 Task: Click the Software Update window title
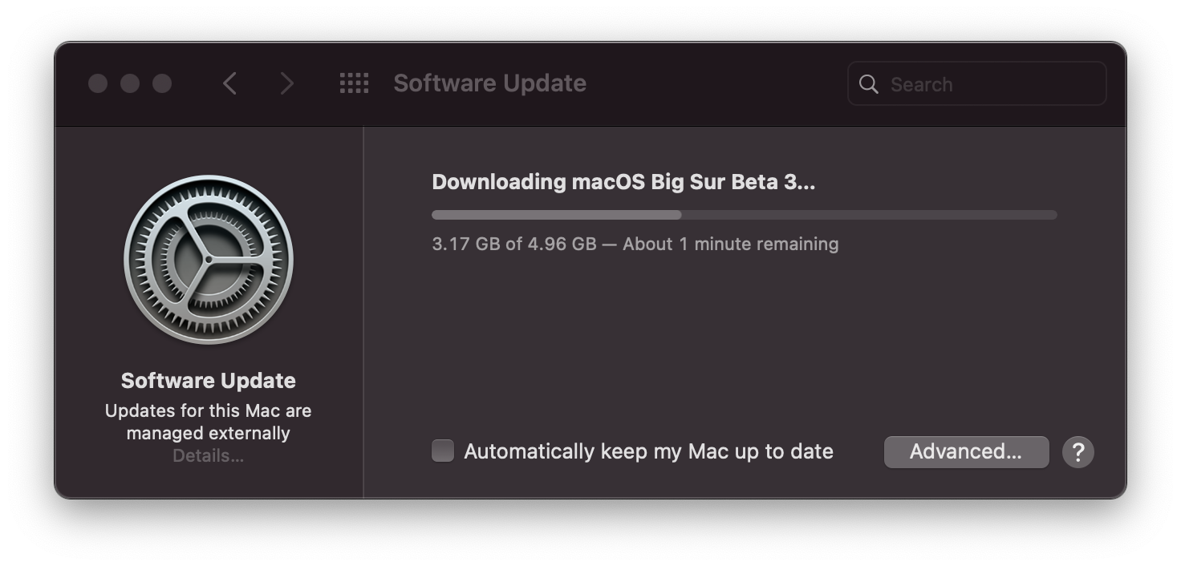tap(489, 83)
